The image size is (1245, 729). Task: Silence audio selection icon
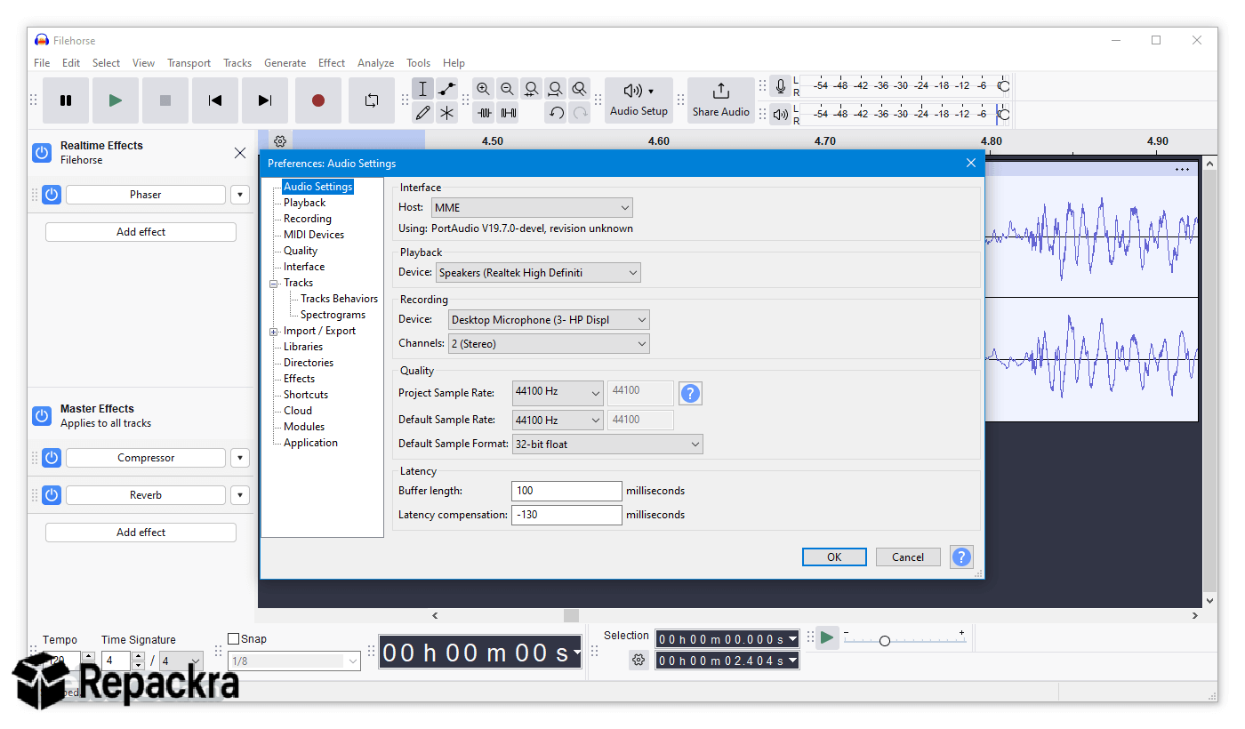coord(508,113)
